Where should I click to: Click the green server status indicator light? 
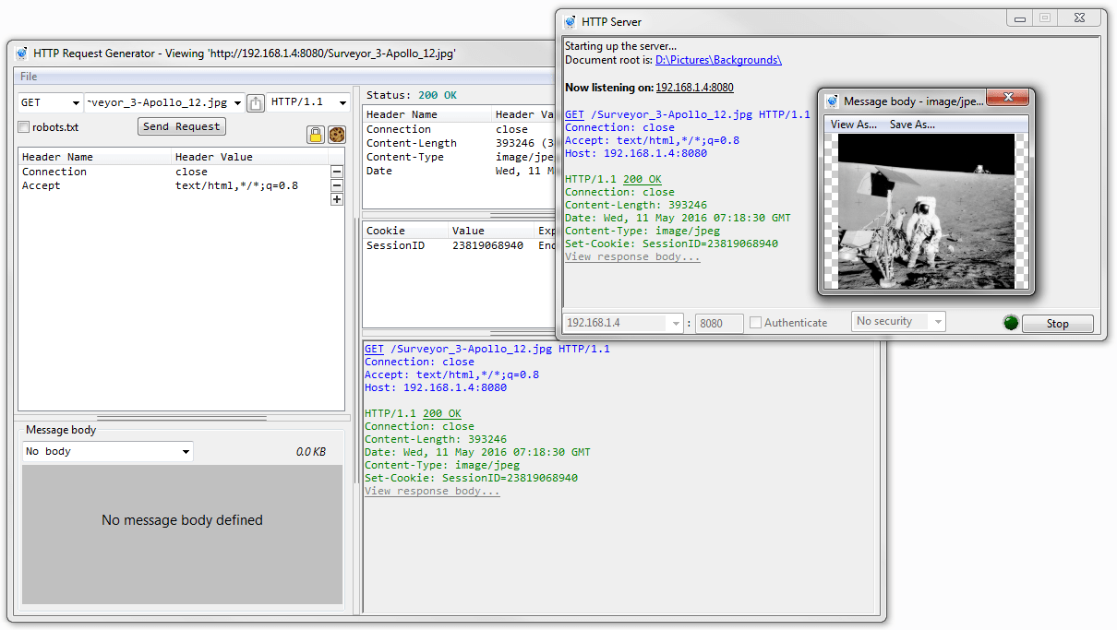[x=1012, y=323]
